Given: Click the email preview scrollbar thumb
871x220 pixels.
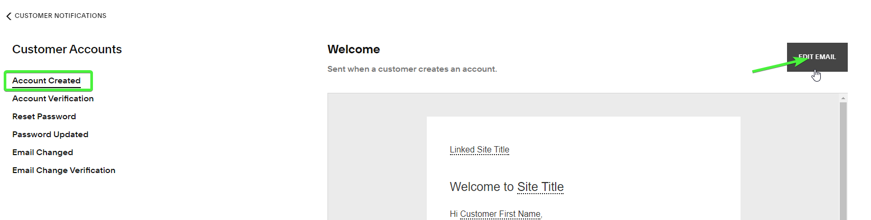Looking at the screenshot, I should (843, 158).
